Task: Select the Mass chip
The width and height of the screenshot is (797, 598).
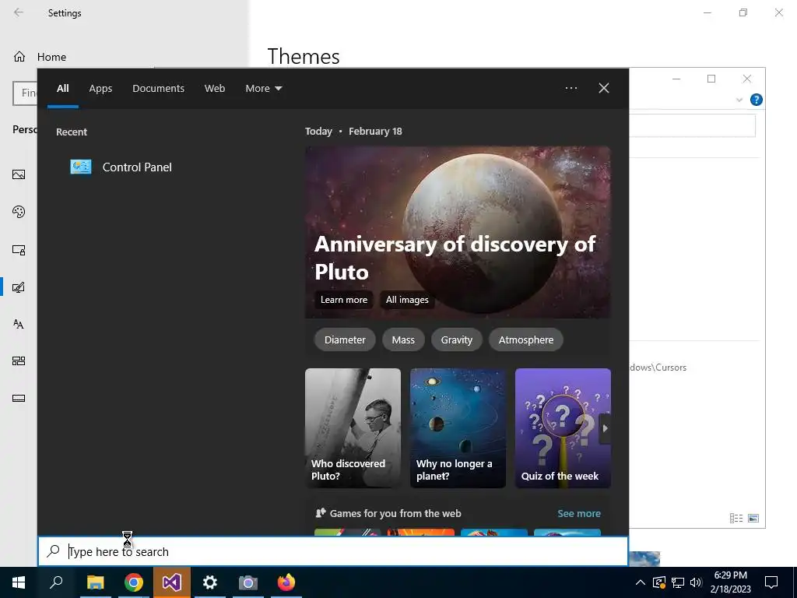Action: (x=403, y=339)
